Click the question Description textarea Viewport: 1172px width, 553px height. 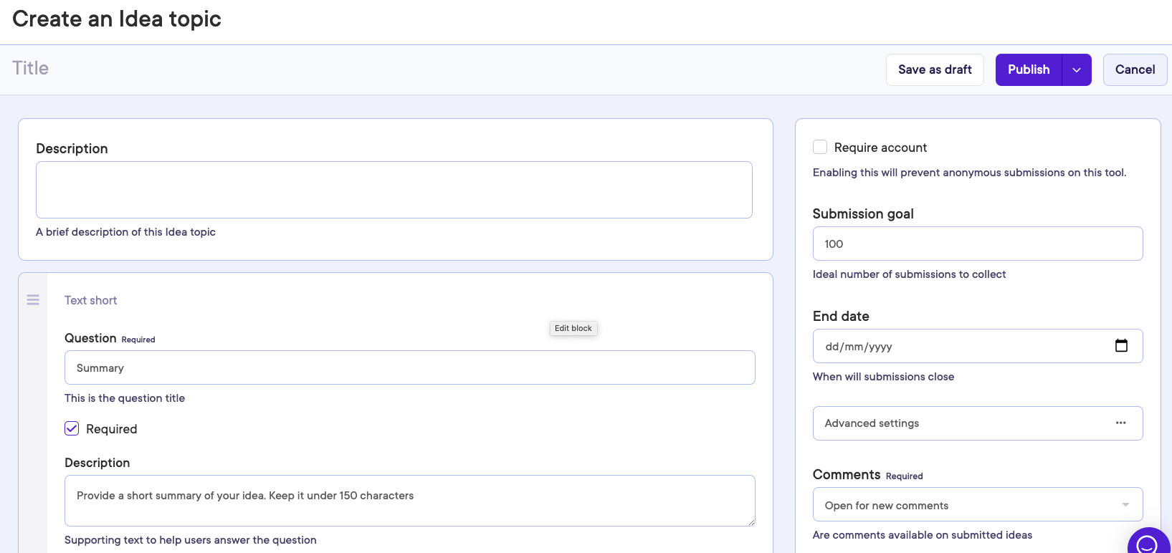tap(409, 501)
